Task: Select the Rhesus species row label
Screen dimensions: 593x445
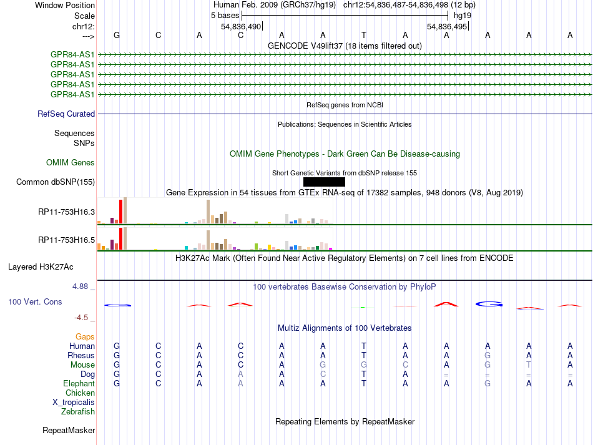Action: [x=81, y=355]
